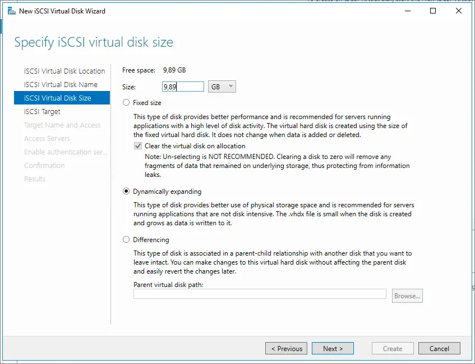Screen dimensions: 475x364
Task: Click the wizard icon in title bar
Action: click(x=11, y=11)
